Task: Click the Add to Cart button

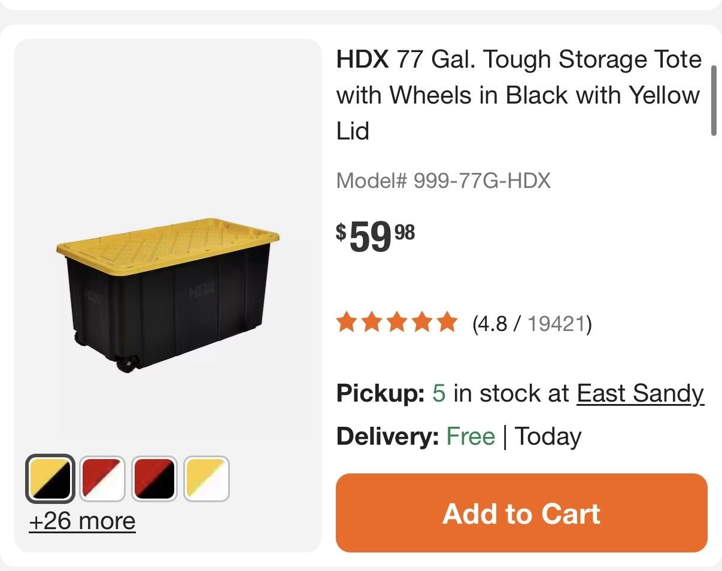Action: tap(521, 513)
